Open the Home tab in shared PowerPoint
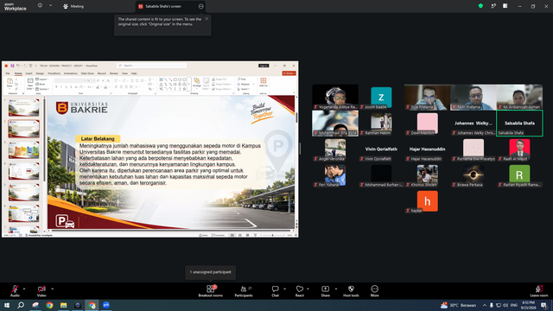The width and height of the screenshot is (553, 311). (x=18, y=73)
